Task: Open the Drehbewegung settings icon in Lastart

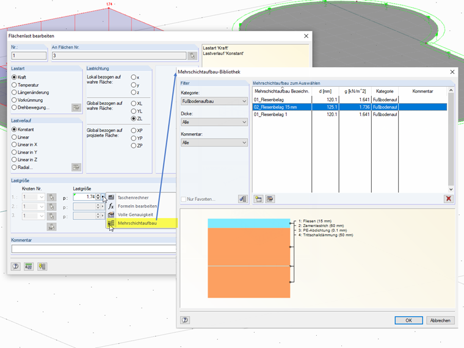Action: (x=76, y=107)
